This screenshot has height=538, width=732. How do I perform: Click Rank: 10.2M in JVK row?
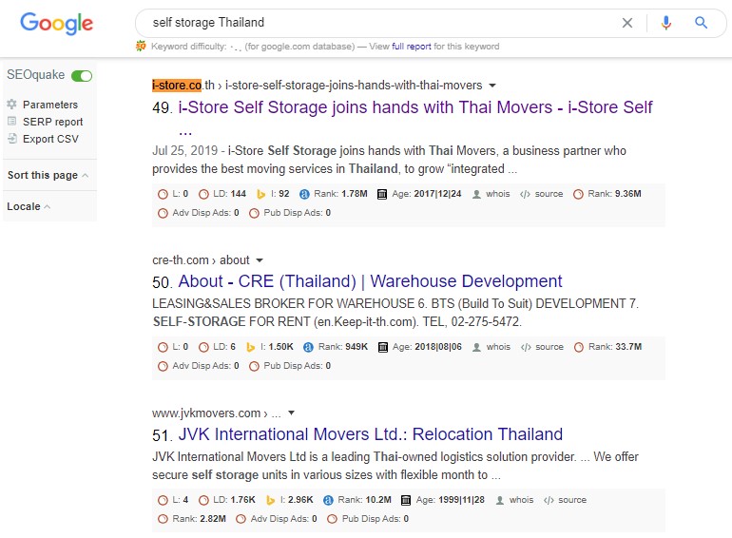365,500
